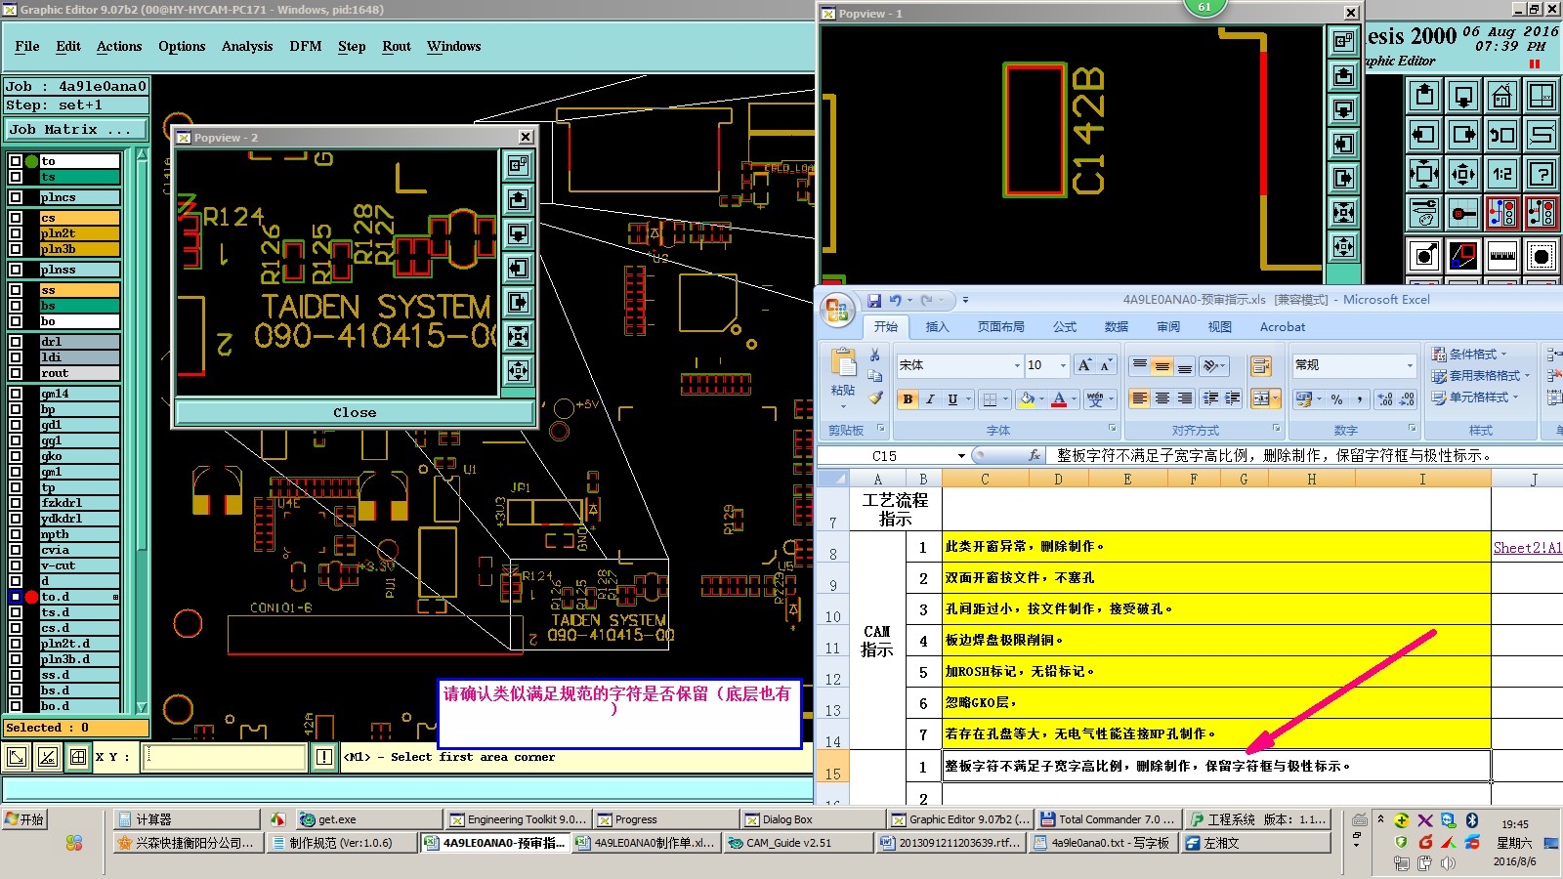
Task: Open the font size dropdown in Excel
Action: 1064,365
